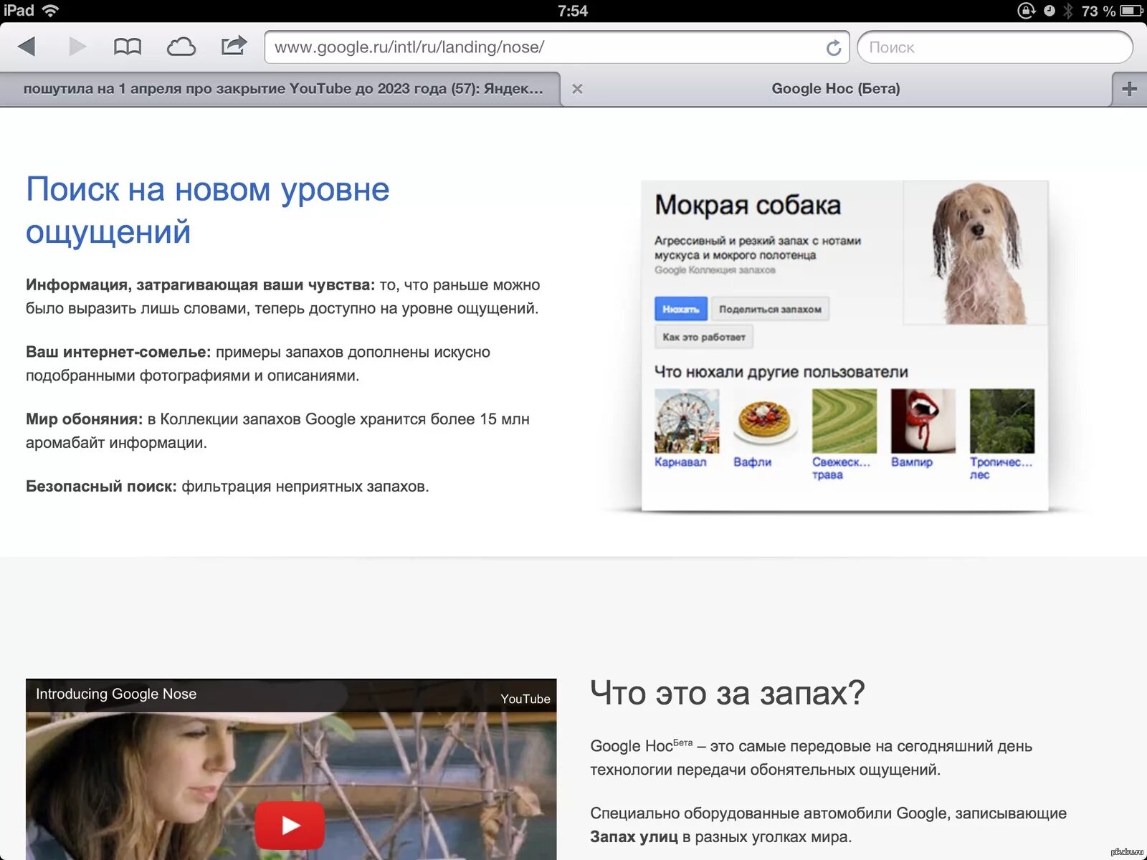The width and height of the screenshot is (1147, 860).
Task: Click the Тропический лес link
Action: tap(1001, 468)
